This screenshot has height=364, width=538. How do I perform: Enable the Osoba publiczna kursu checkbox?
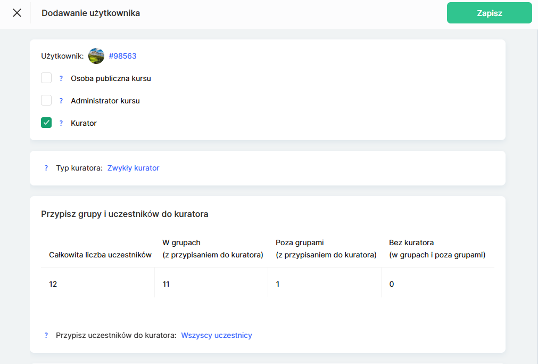[46, 78]
